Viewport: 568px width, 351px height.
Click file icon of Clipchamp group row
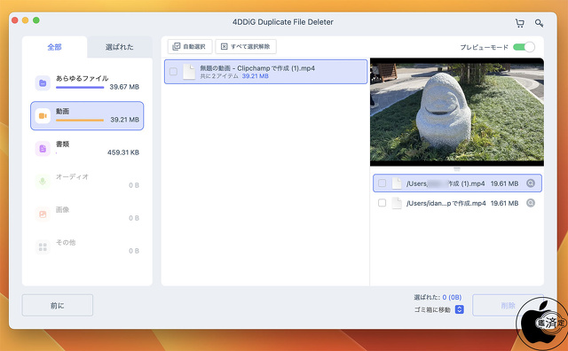(x=189, y=72)
